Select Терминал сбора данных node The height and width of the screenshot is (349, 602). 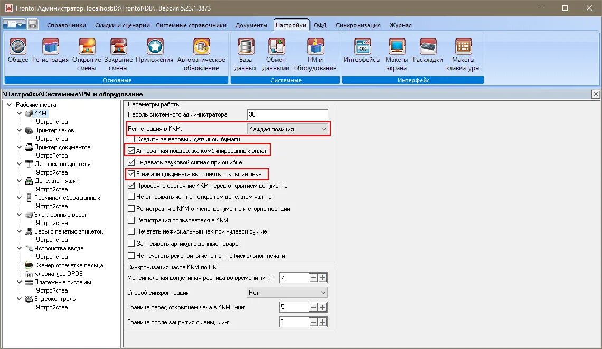[x=67, y=198]
